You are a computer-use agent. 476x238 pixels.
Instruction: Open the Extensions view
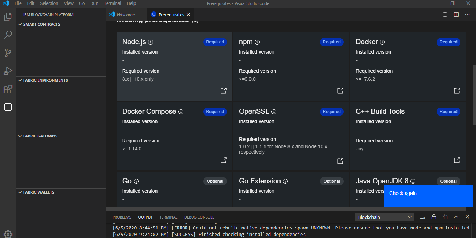[8, 89]
